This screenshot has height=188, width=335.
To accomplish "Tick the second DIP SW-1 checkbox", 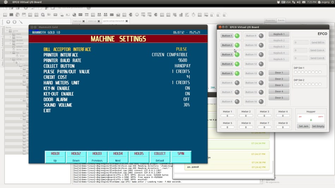I will pos(299,72).
